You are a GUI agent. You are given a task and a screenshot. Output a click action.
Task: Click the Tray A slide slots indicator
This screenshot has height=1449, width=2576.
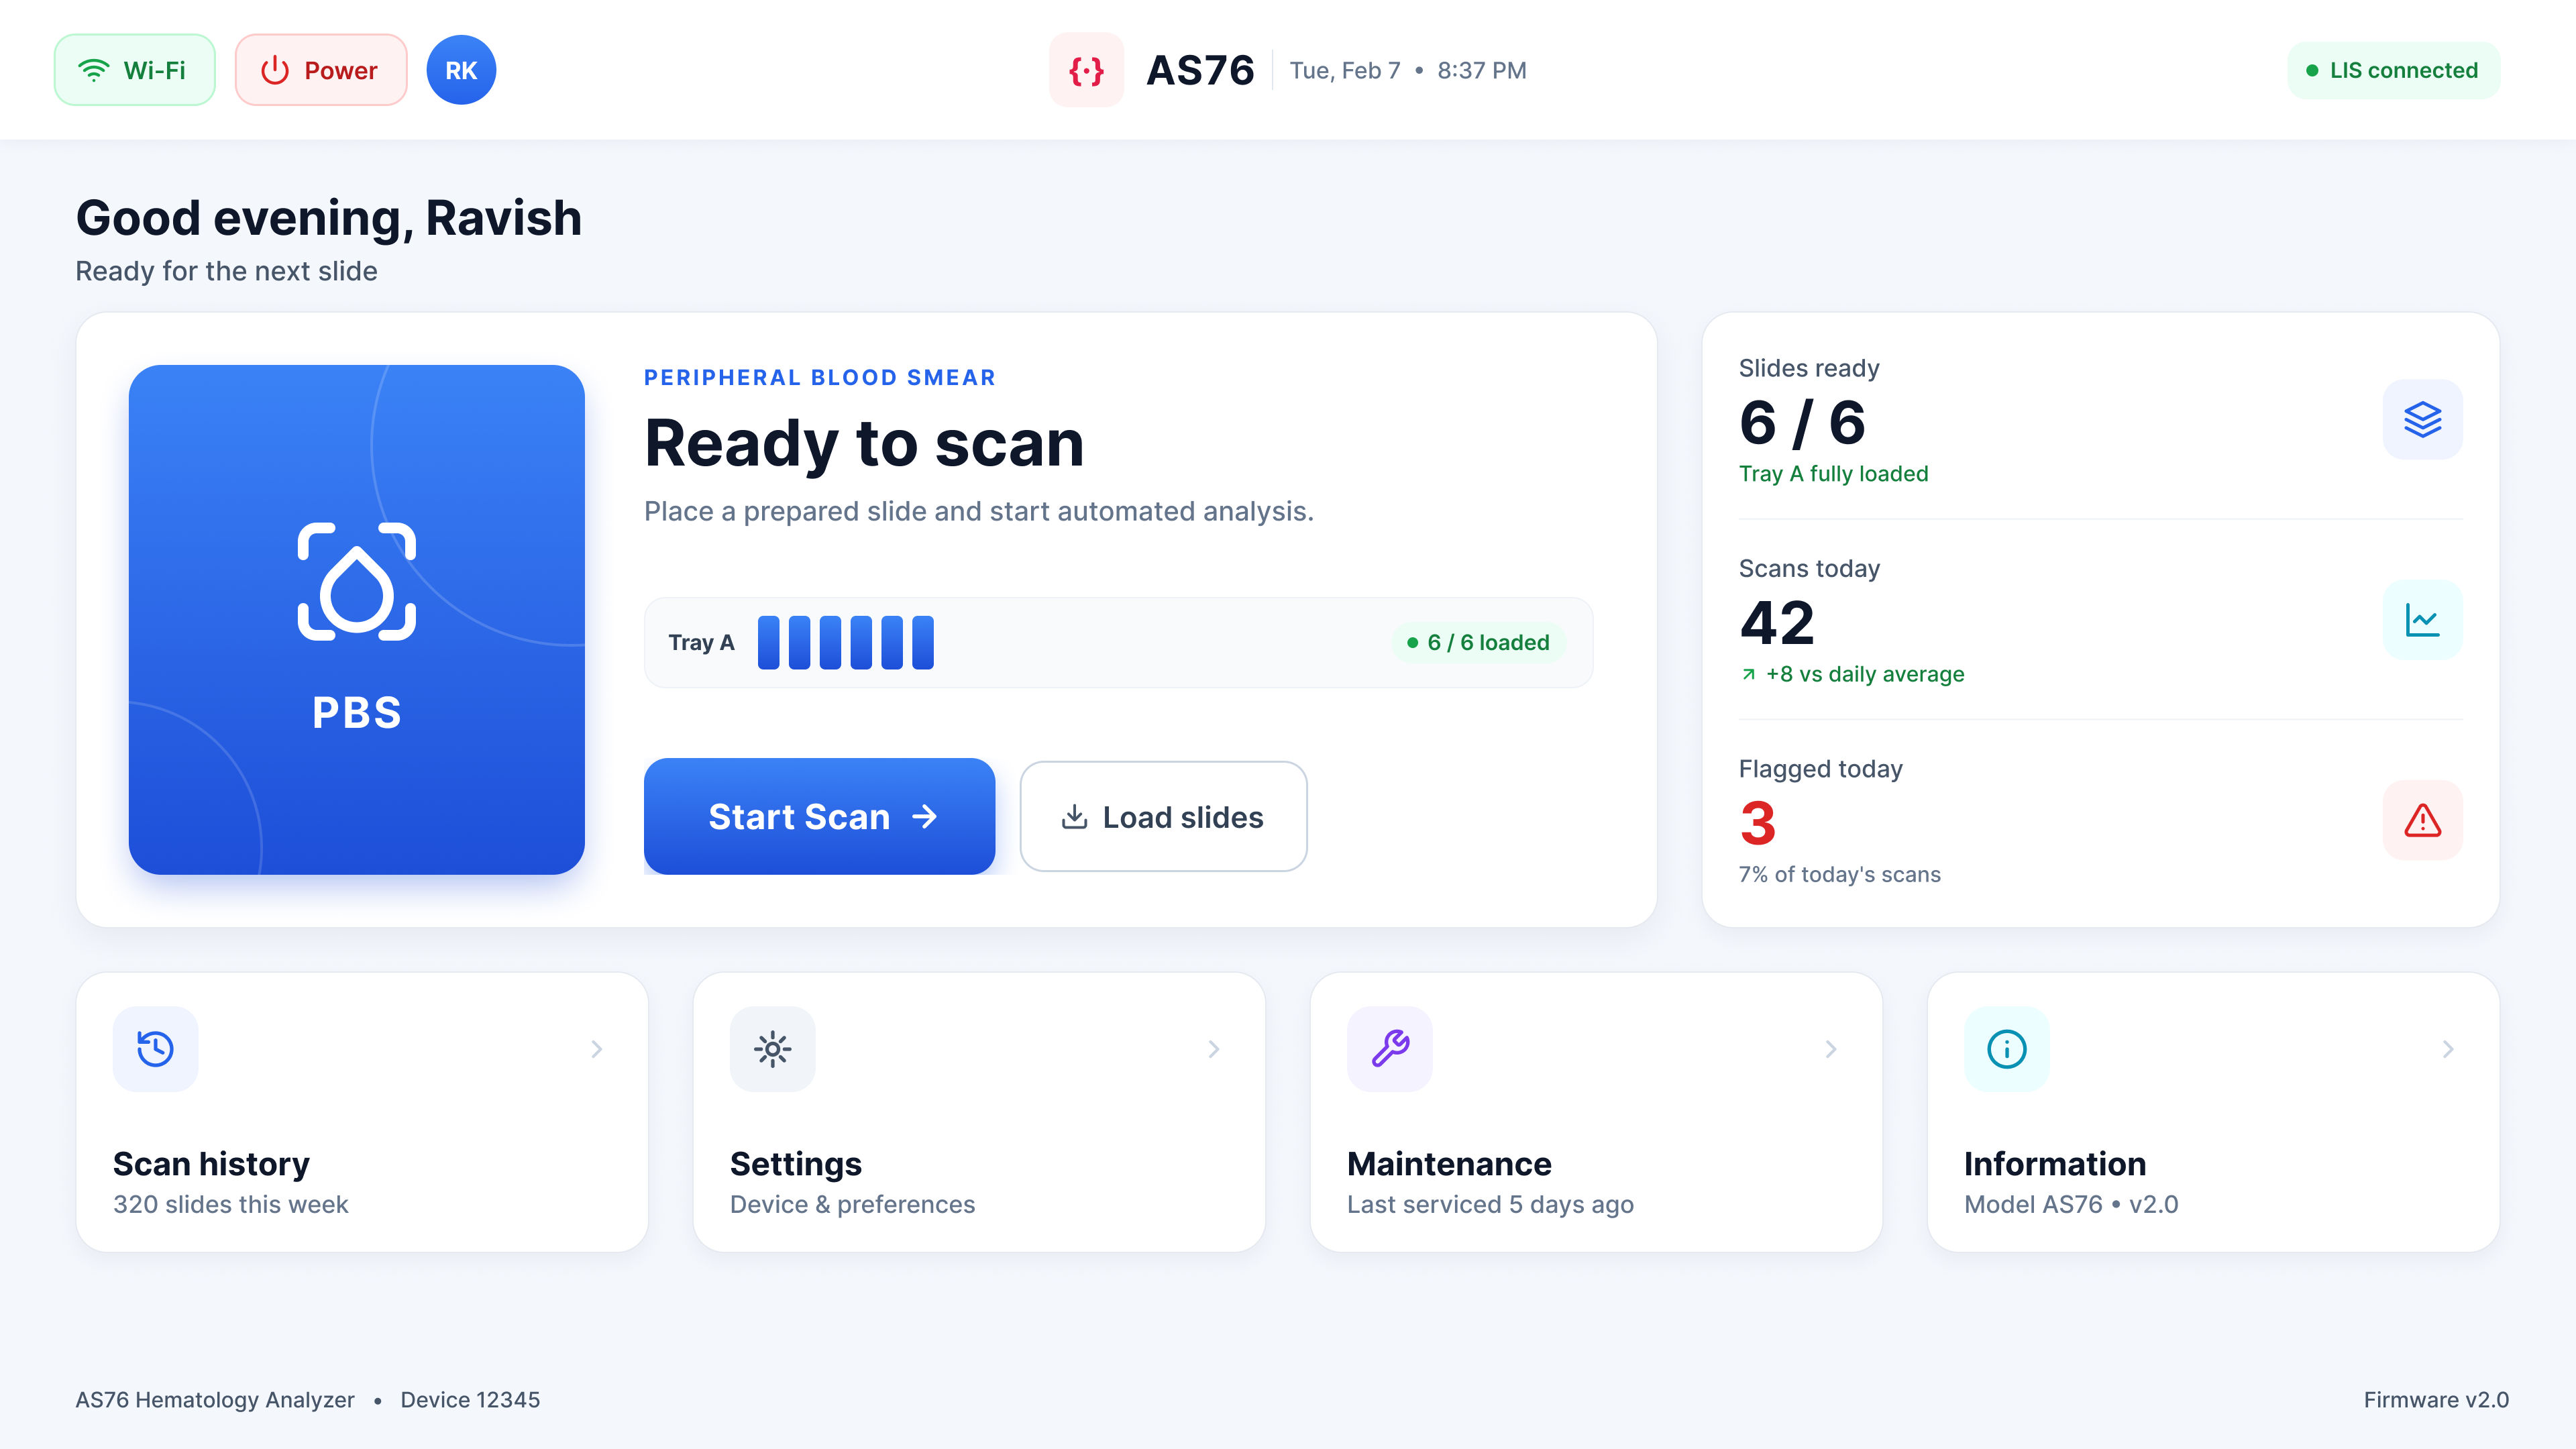click(846, 642)
